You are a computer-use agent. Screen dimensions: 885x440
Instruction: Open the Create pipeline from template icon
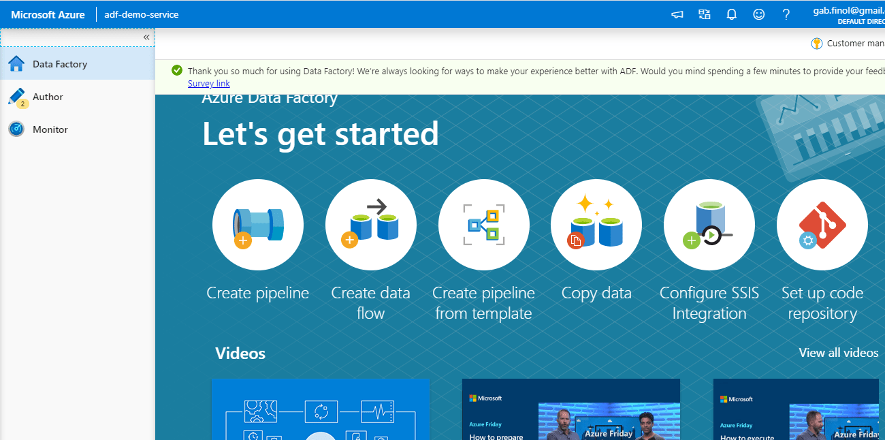[x=484, y=225]
